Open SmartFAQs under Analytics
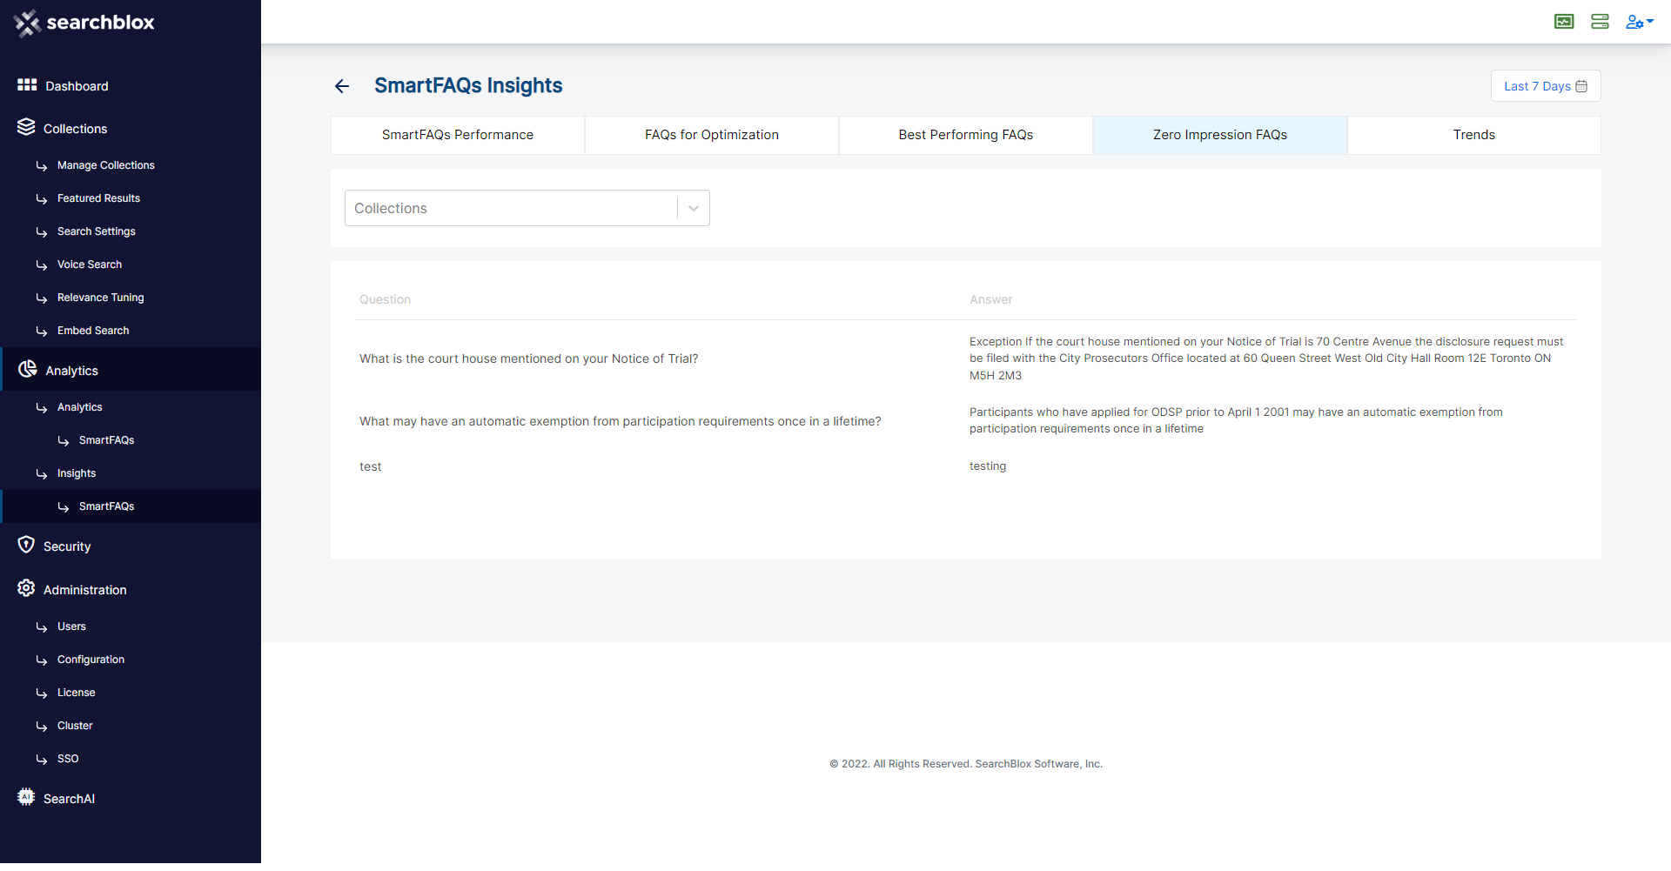This screenshot has width=1671, height=871. tap(106, 440)
